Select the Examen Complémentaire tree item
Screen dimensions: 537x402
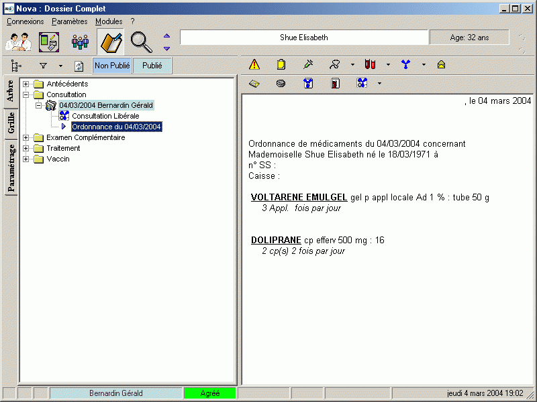(86, 137)
